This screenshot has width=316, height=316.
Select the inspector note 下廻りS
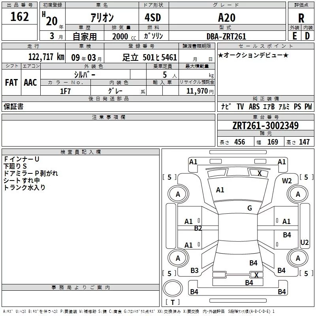point(15,166)
